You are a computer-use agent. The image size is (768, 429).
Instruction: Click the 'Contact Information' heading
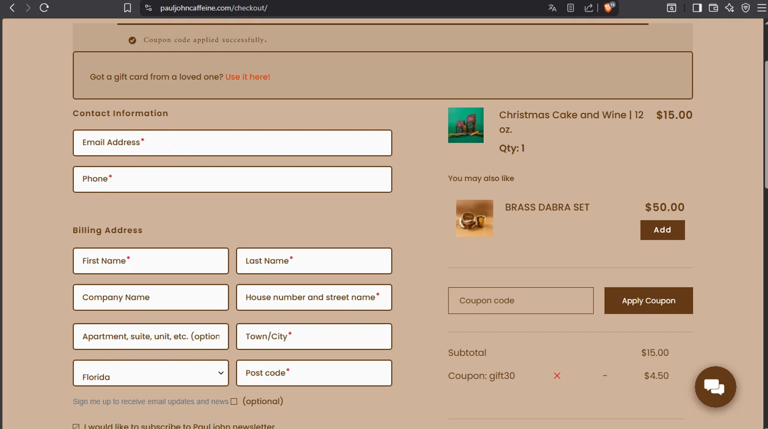pyautogui.click(x=120, y=114)
